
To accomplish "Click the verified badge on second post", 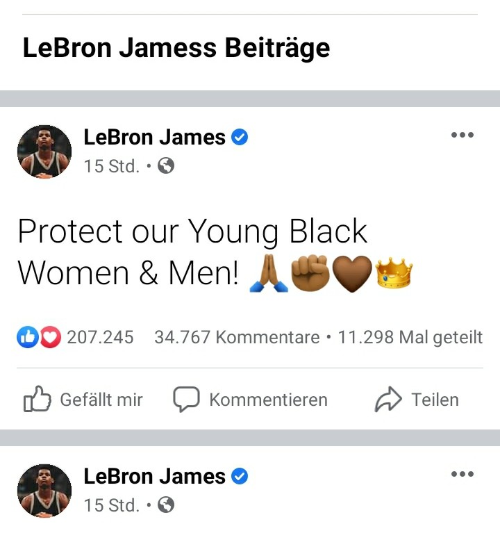I will [240, 476].
